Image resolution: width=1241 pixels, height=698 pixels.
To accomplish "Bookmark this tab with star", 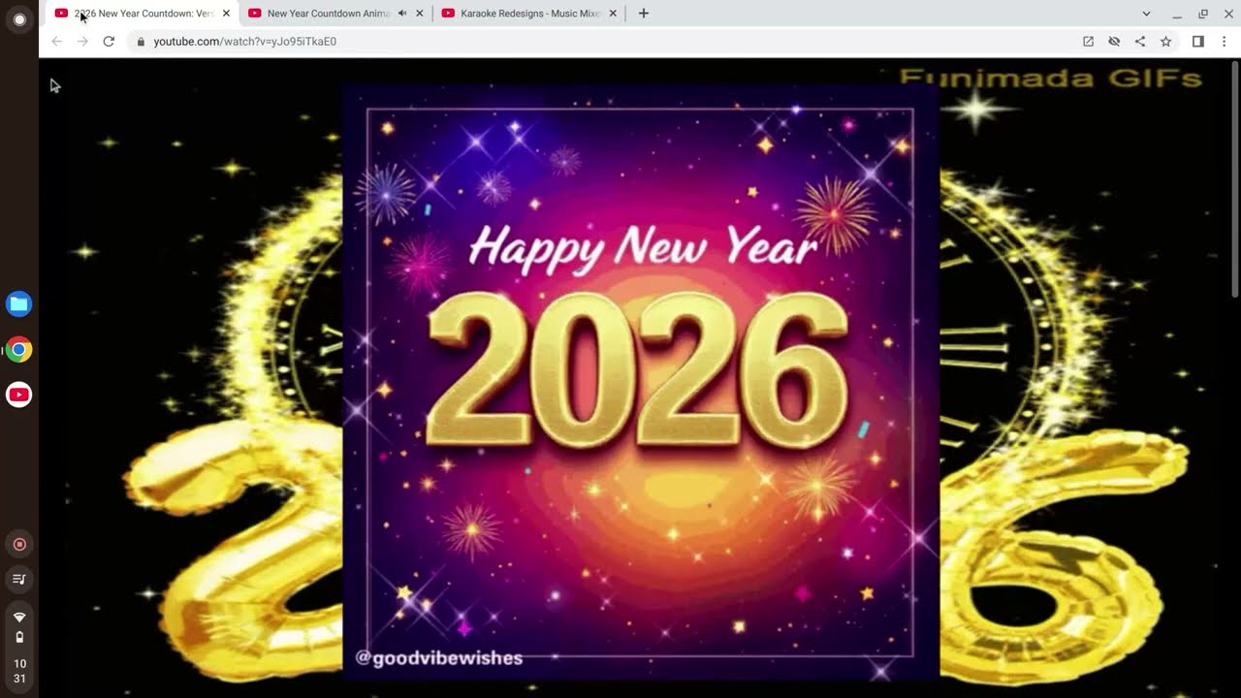I will (1166, 42).
